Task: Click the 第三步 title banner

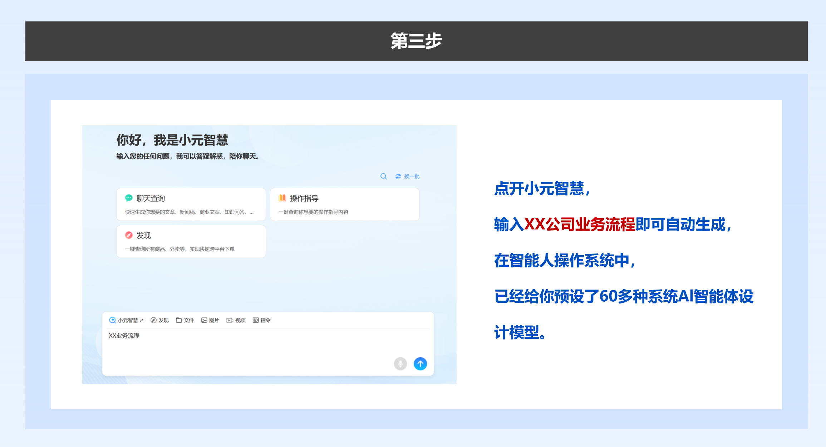Action: coord(416,41)
